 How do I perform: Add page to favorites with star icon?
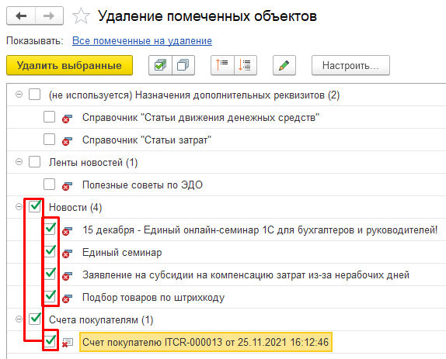coord(81,16)
